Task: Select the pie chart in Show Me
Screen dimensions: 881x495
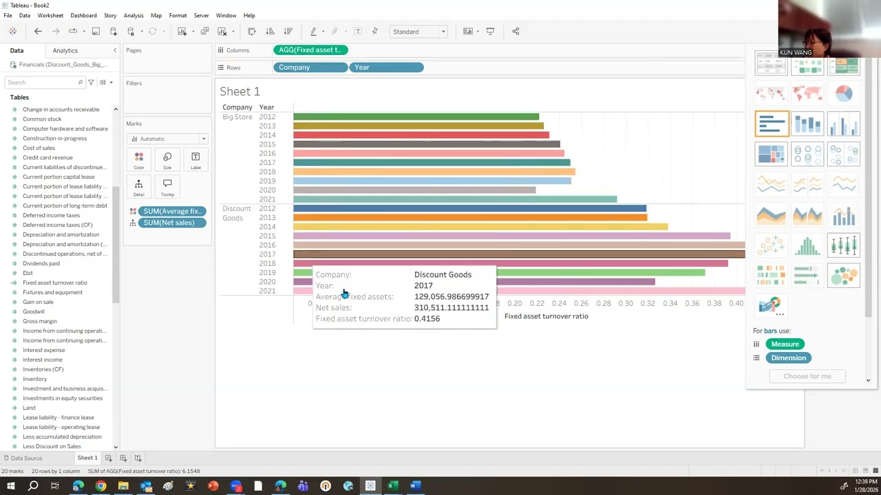Action: tap(844, 93)
